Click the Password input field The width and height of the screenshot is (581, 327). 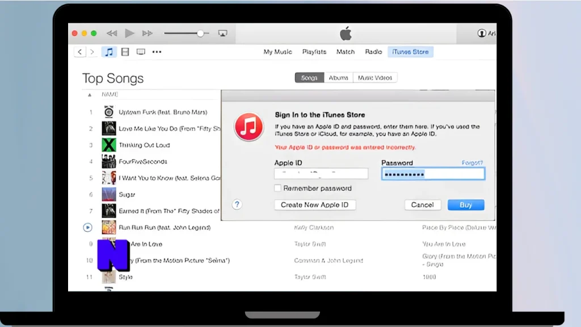click(x=433, y=174)
